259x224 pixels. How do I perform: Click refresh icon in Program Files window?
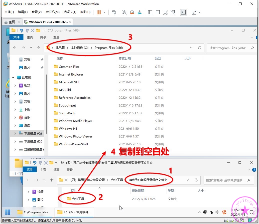coord(200,48)
